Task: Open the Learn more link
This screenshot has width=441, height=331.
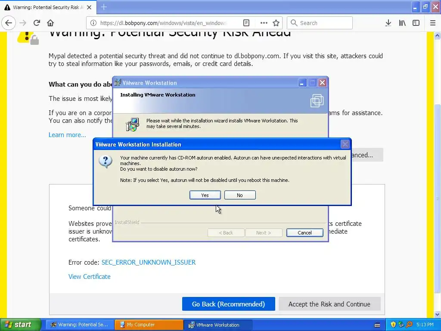Action: click(67, 135)
